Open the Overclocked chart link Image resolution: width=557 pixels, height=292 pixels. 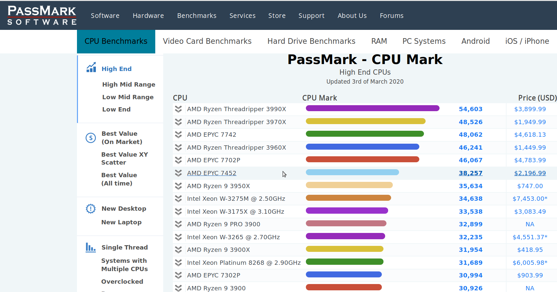(x=122, y=282)
